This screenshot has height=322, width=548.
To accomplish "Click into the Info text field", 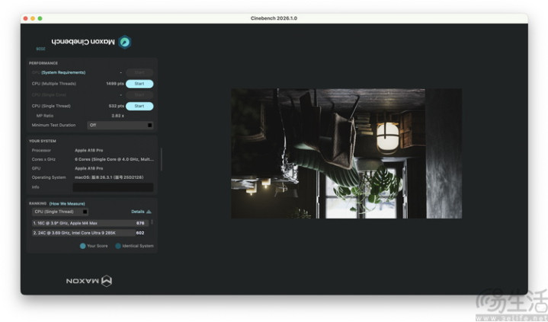I will (113, 187).
